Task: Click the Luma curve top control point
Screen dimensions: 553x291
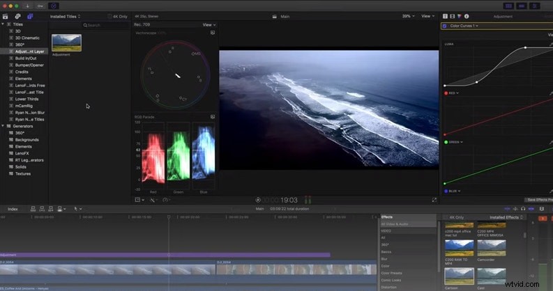Action: click(525, 47)
